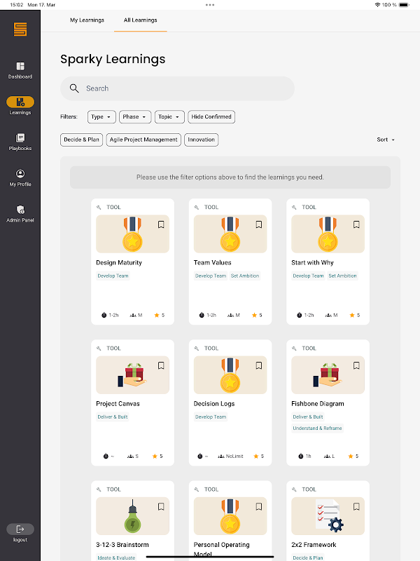
Task: Open the 2x2 Framework checklist thumbnail
Action: [x=328, y=516]
